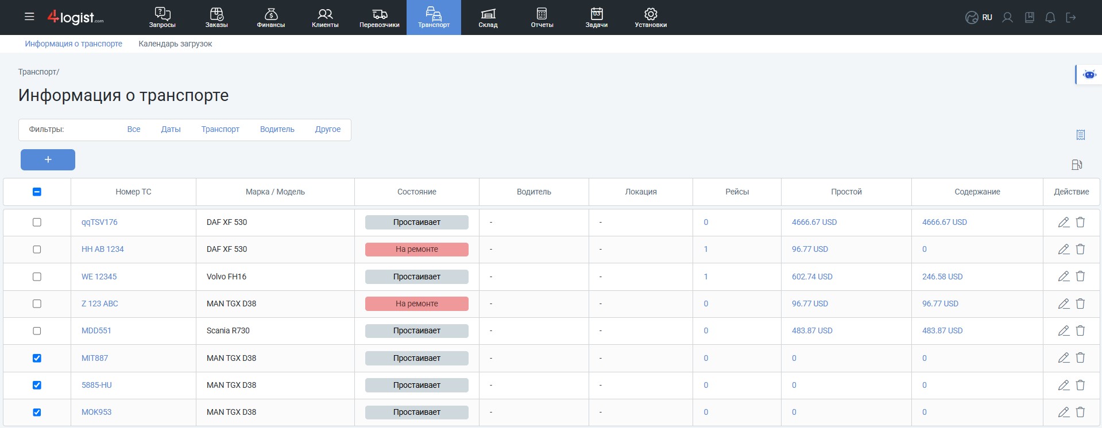Open 602.74 USD downtime value
Viewport: 1102px width, 428px height.
[812, 277]
